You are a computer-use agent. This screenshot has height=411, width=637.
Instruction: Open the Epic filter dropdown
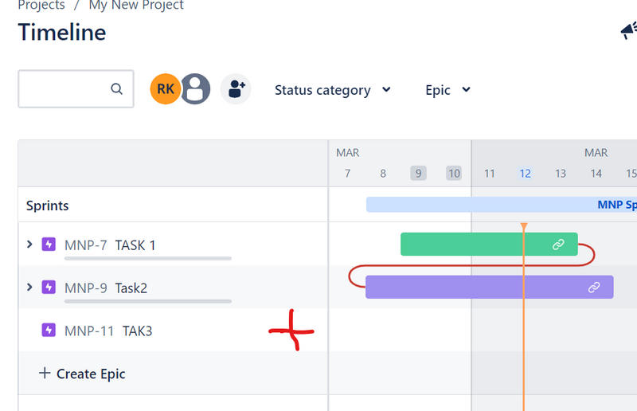(x=447, y=90)
